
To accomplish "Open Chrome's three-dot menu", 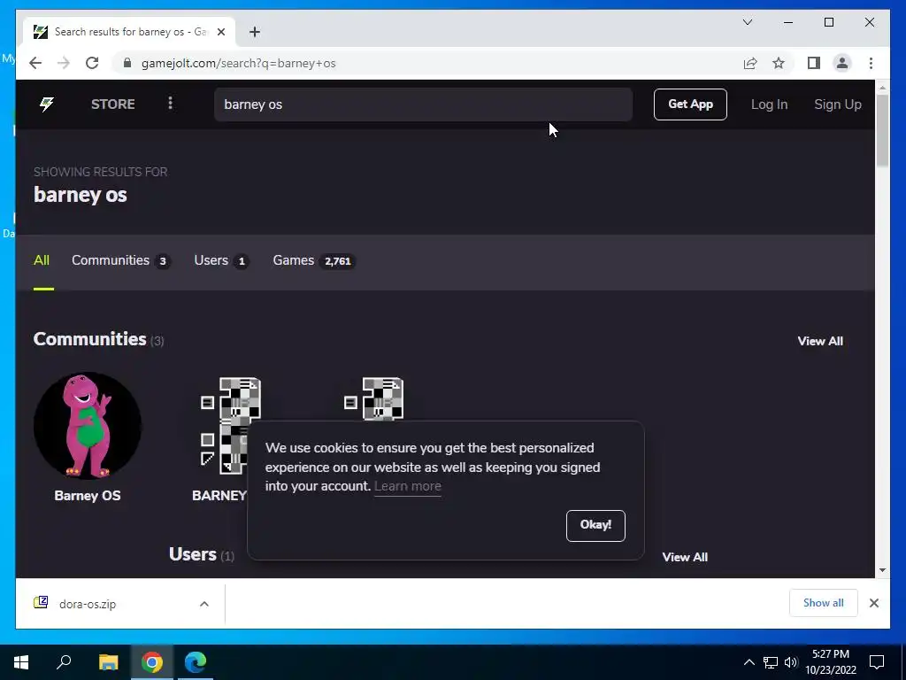I will tap(871, 63).
